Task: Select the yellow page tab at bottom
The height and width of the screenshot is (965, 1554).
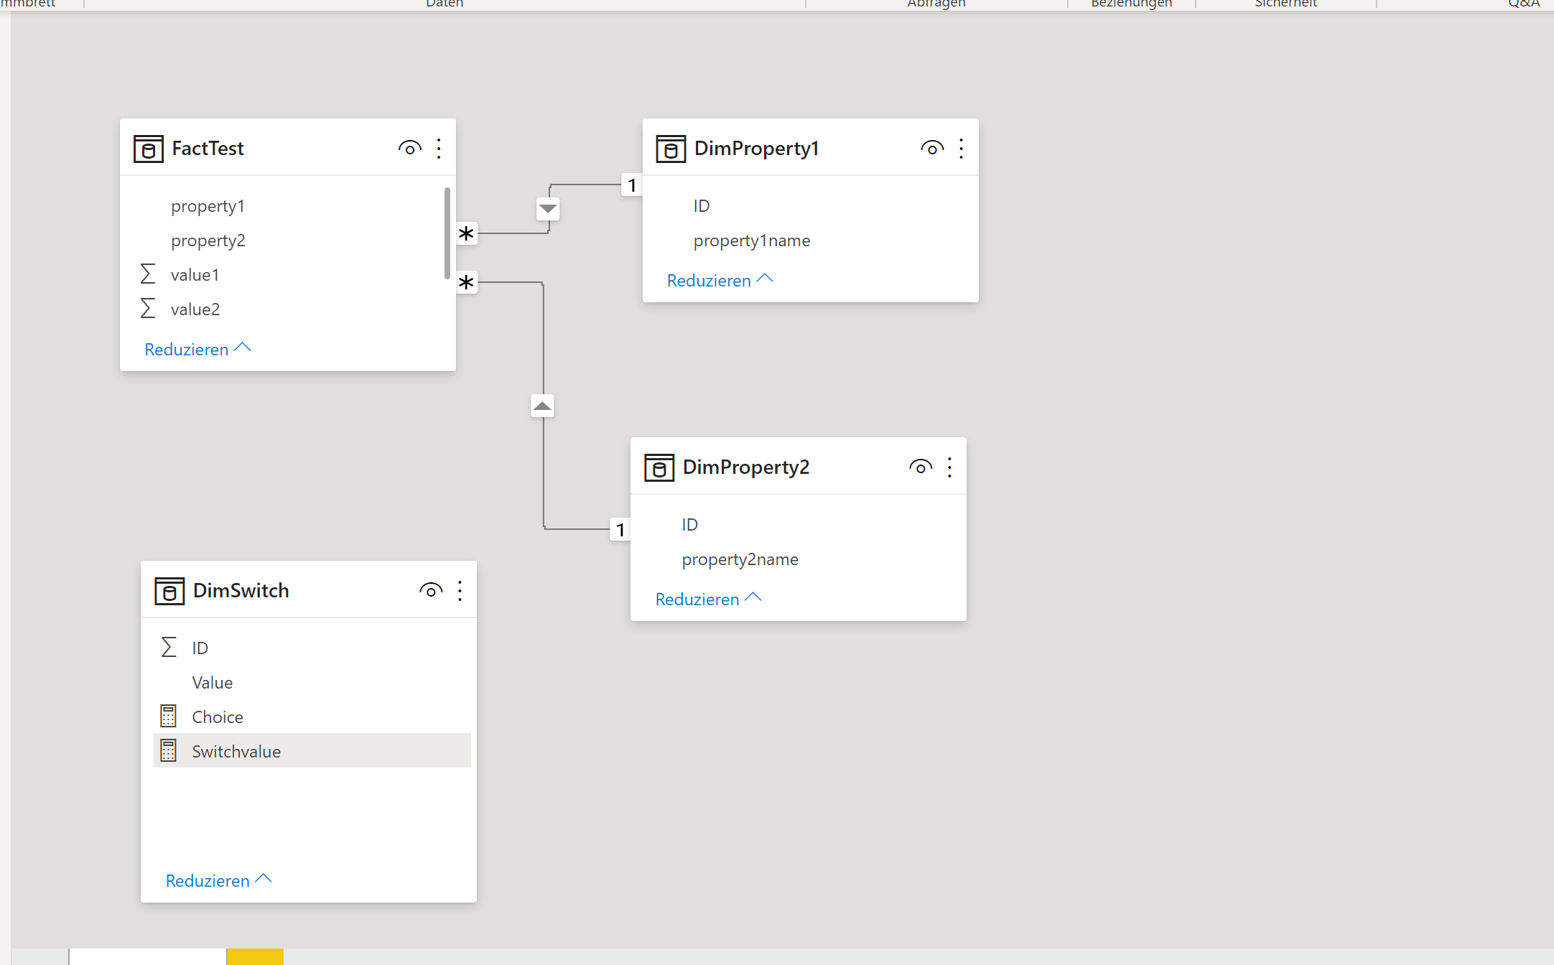Action: coord(256,957)
